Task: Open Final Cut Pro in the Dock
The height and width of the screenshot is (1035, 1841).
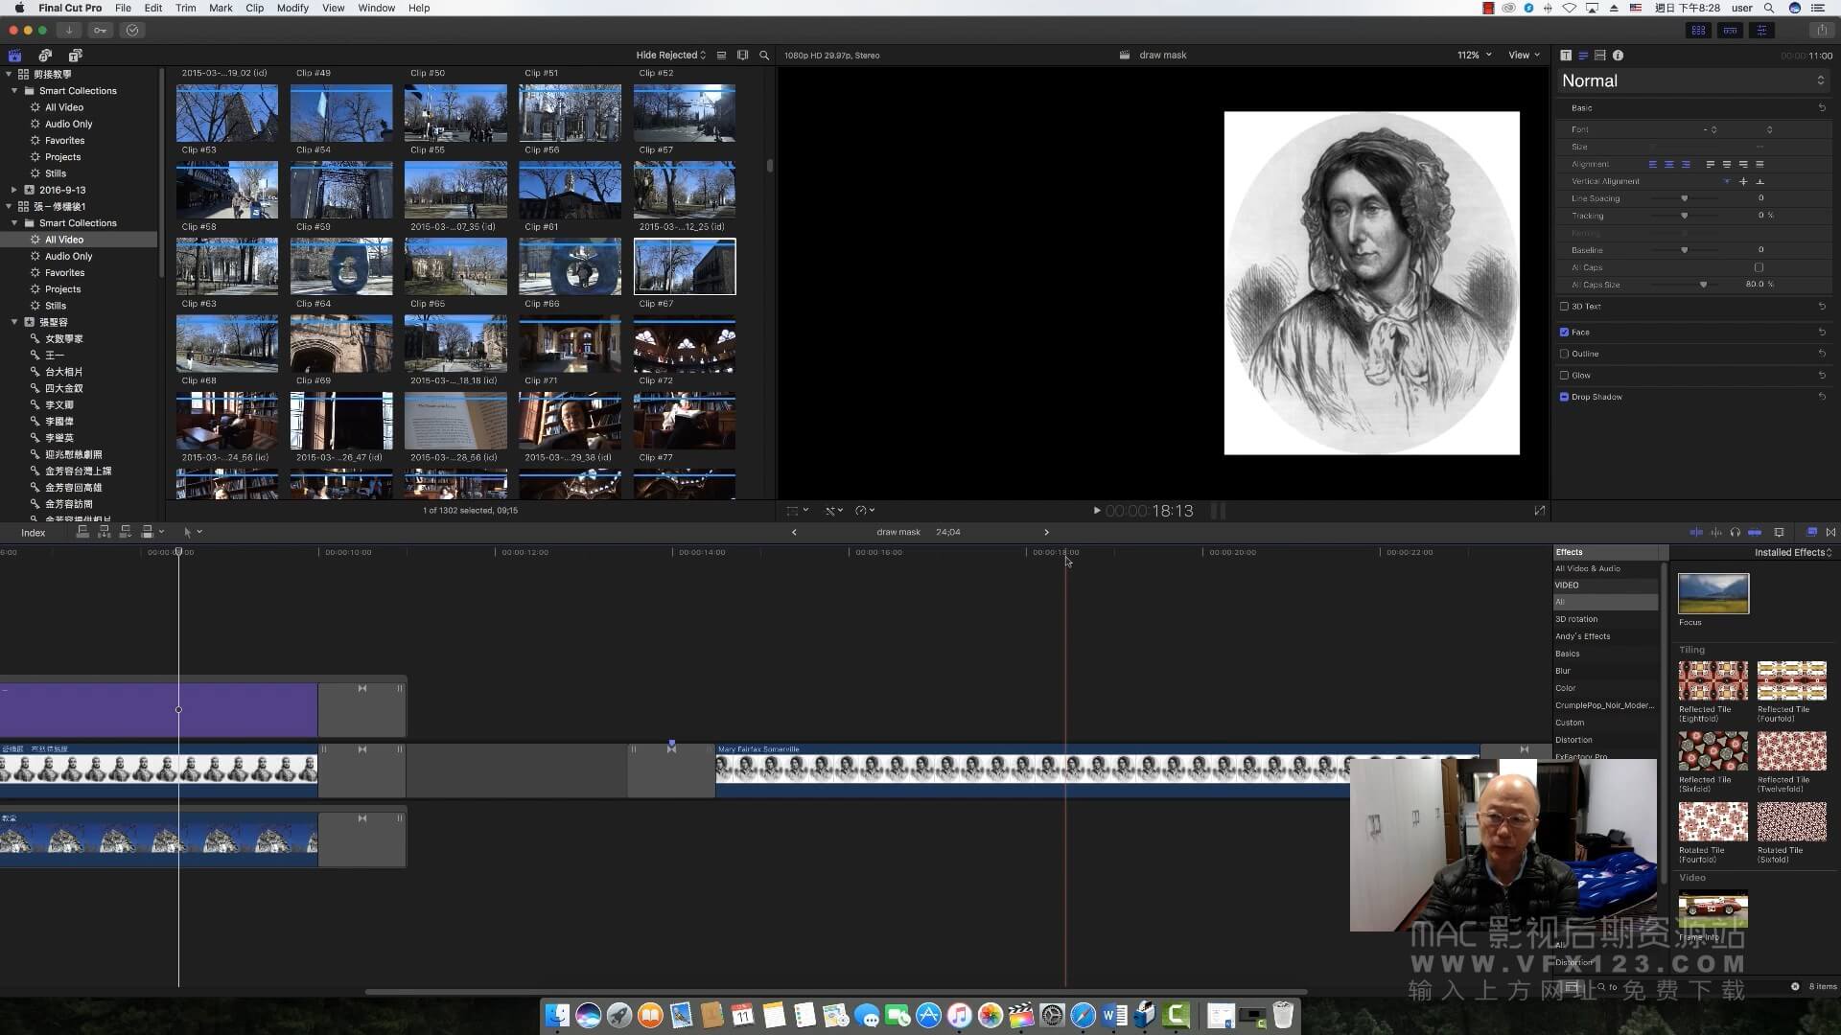Action: (x=1021, y=1015)
